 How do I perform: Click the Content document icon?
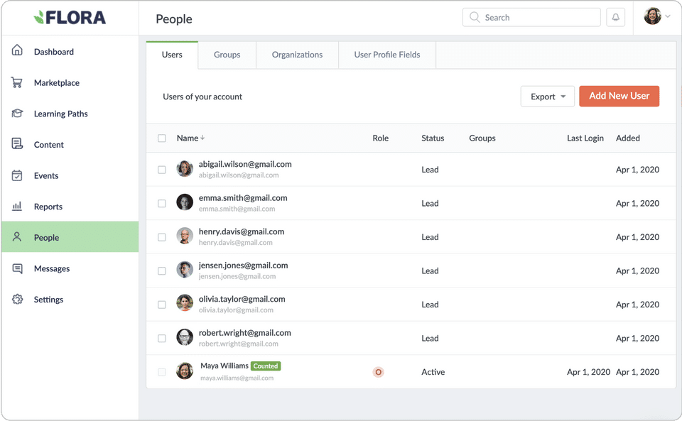[17, 144]
